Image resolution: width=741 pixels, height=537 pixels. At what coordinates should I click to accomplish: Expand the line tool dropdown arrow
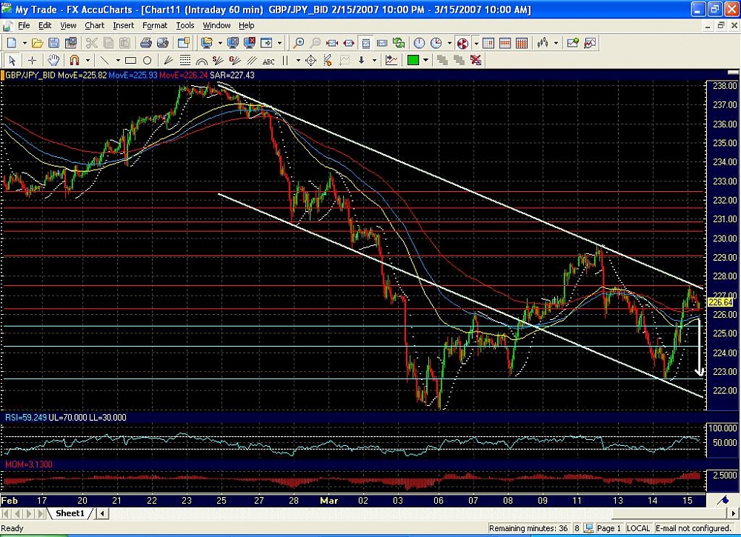pos(116,60)
